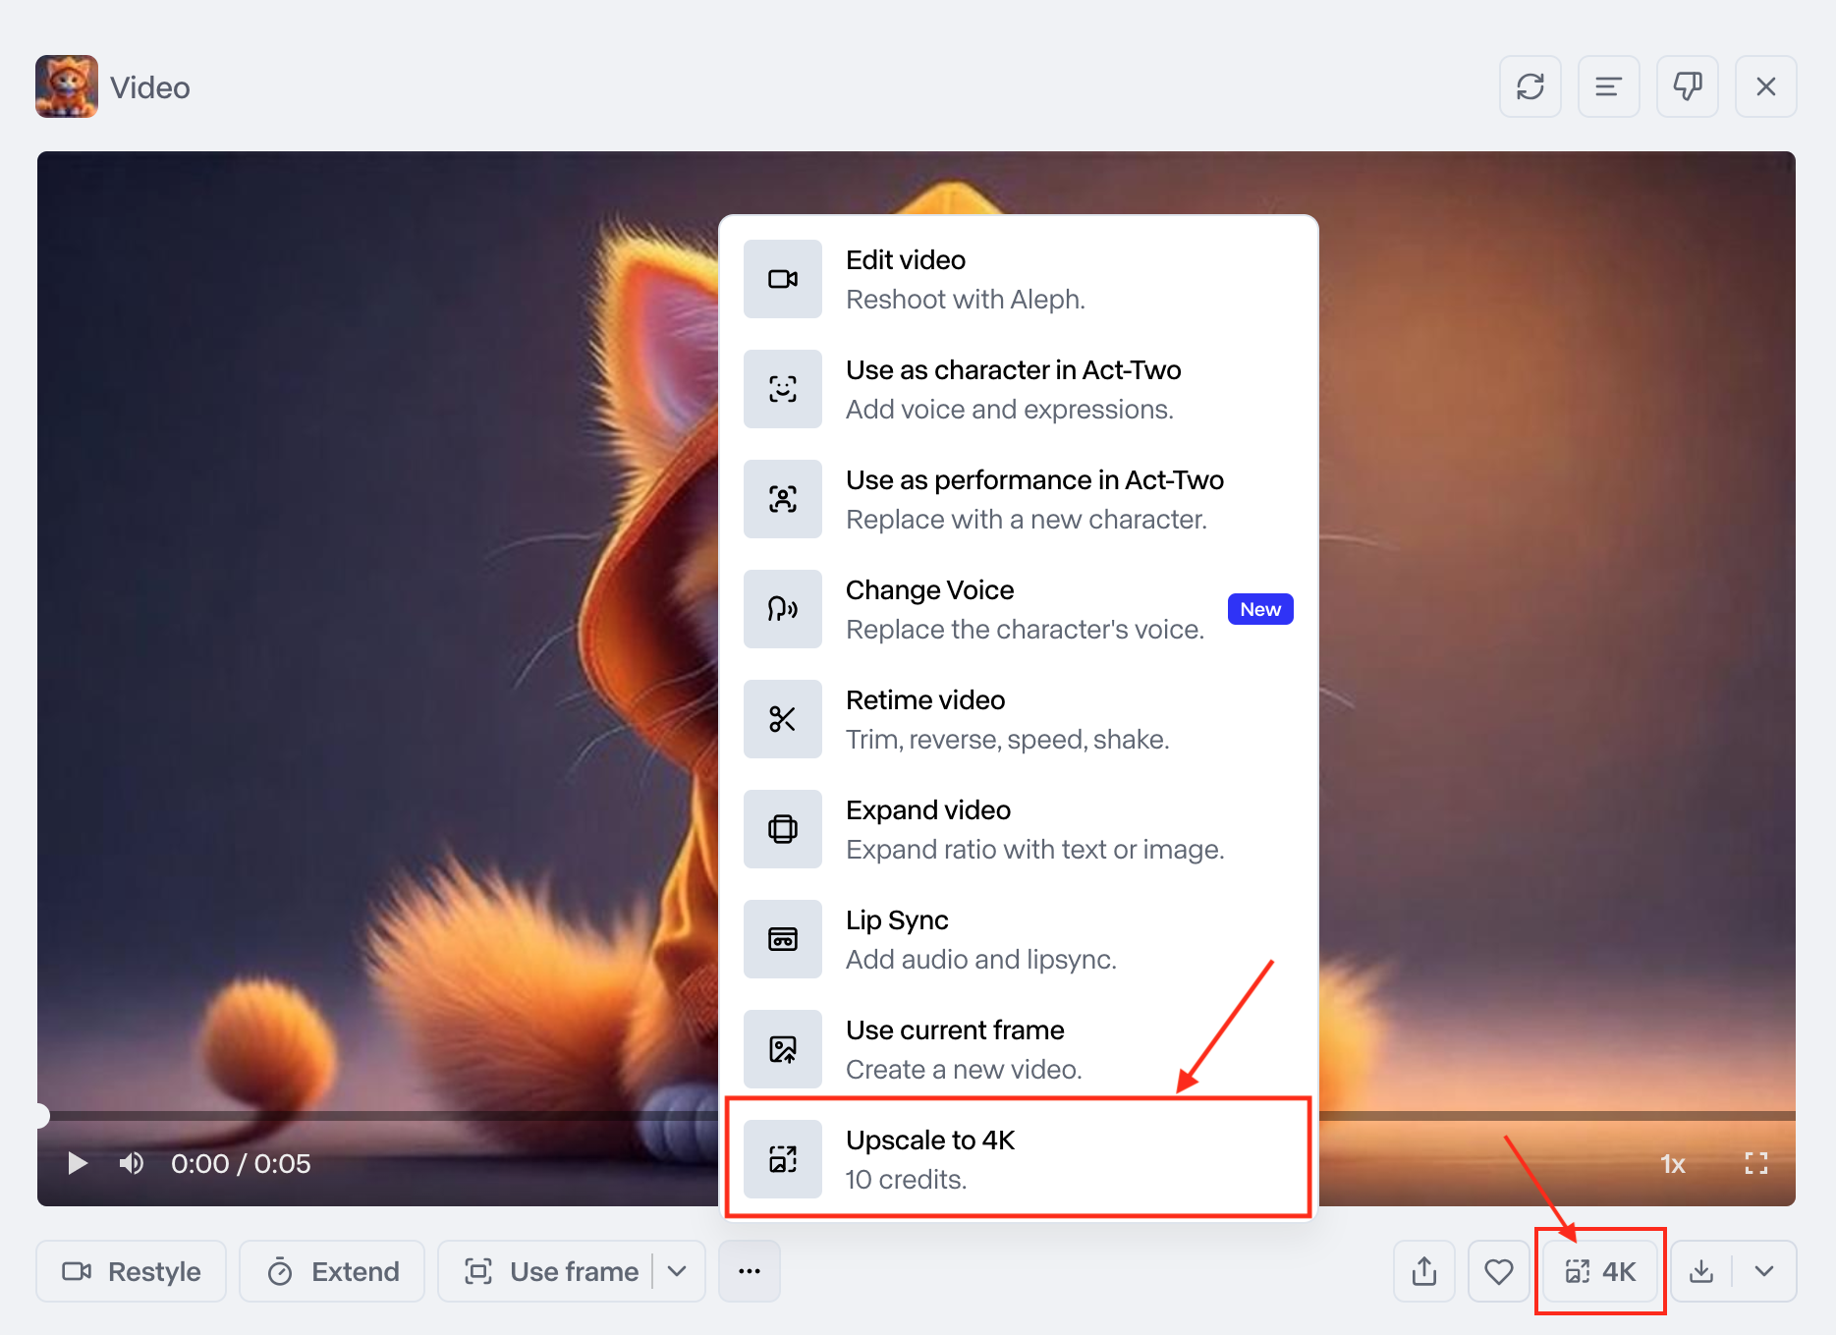Viewport: 1836px width, 1335px height.
Task: Click the thumbs down feedback icon
Action: pyautogui.click(x=1687, y=86)
